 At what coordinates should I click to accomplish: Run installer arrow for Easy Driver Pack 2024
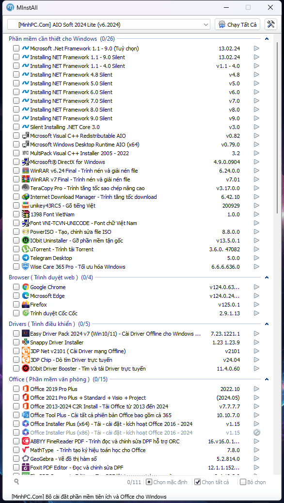pos(256,334)
